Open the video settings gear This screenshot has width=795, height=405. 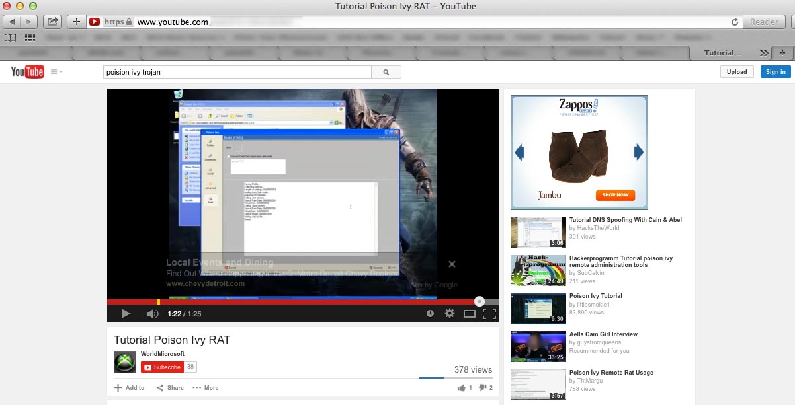[x=450, y=314]
